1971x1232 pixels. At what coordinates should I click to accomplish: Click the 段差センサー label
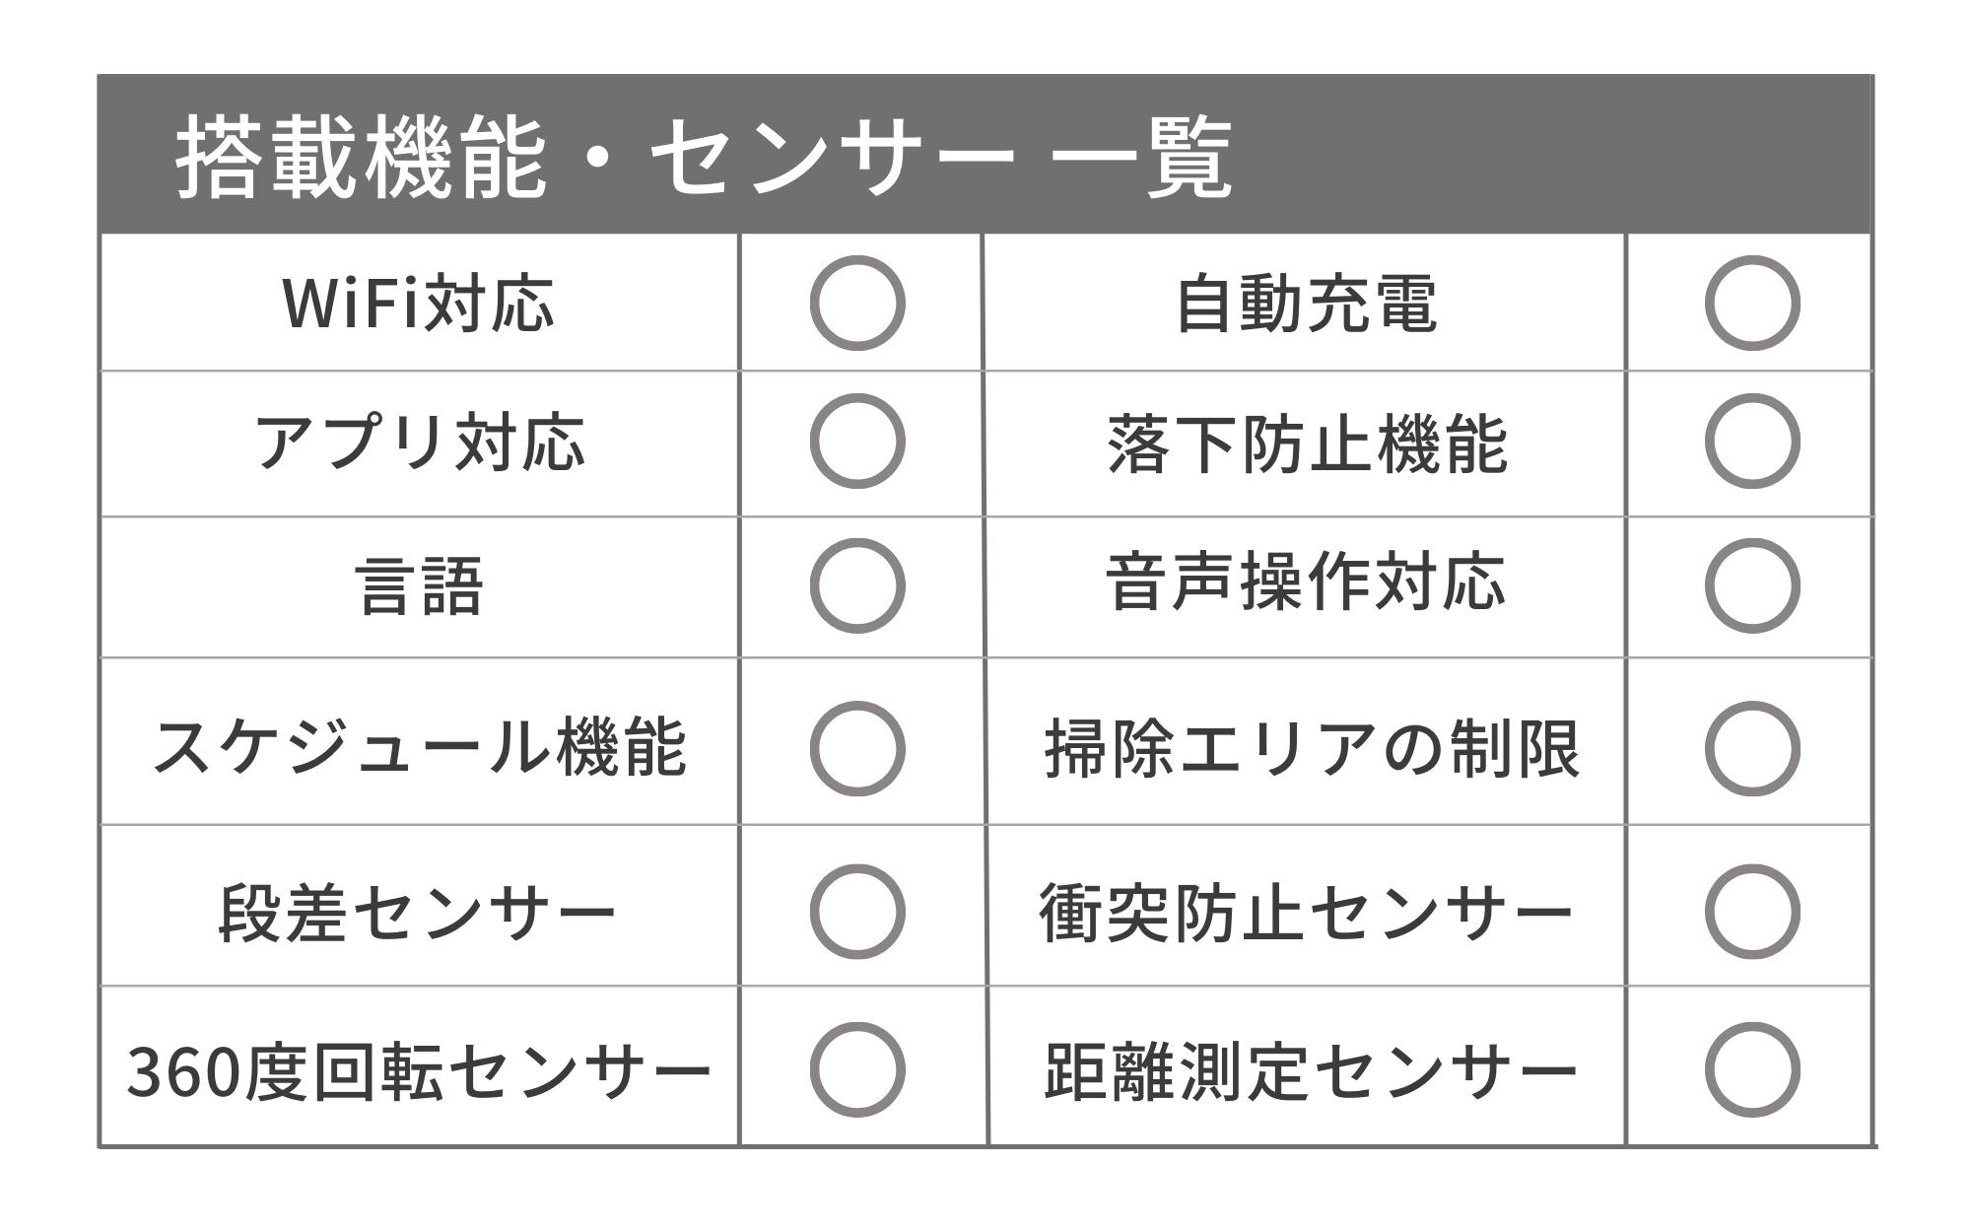tap(417, 913)
